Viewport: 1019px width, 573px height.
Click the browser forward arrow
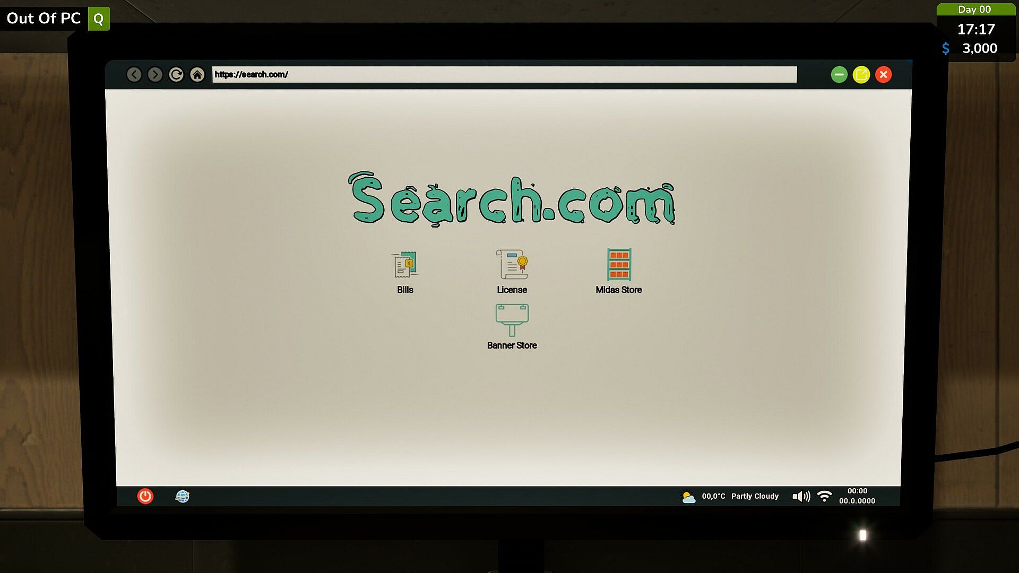(155, 75)
